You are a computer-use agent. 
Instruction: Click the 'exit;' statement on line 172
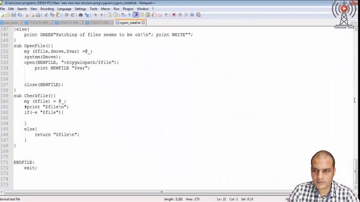coord(30,168)
